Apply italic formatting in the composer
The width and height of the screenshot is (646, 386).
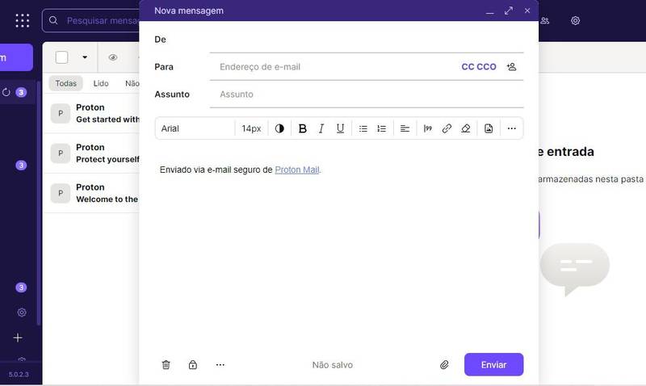coord(321,128)
